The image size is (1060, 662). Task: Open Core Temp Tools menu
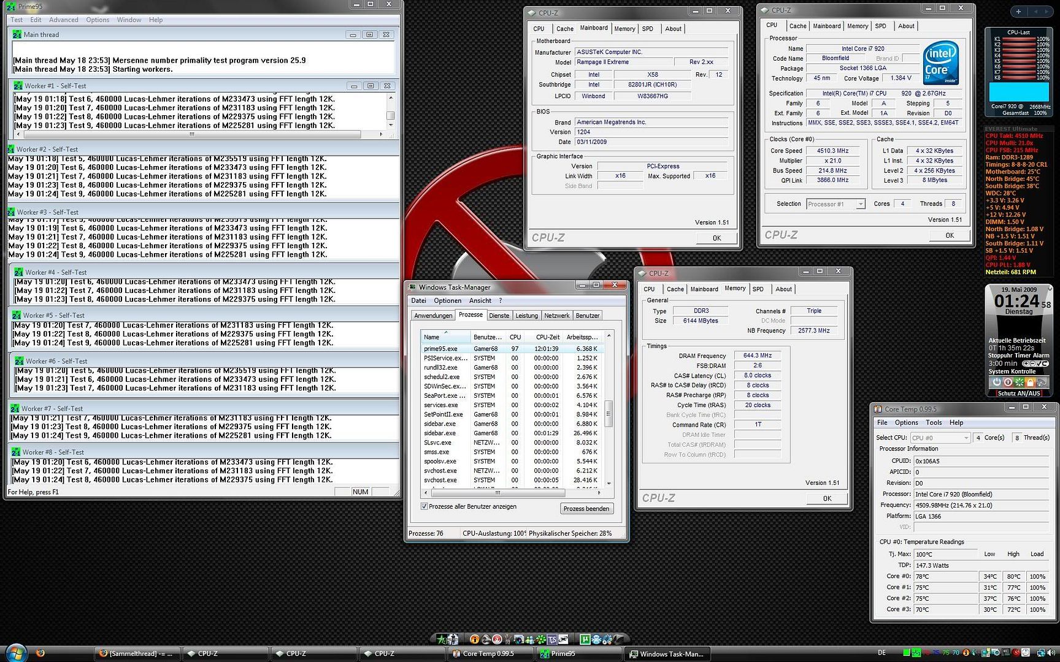click(934, 422)
